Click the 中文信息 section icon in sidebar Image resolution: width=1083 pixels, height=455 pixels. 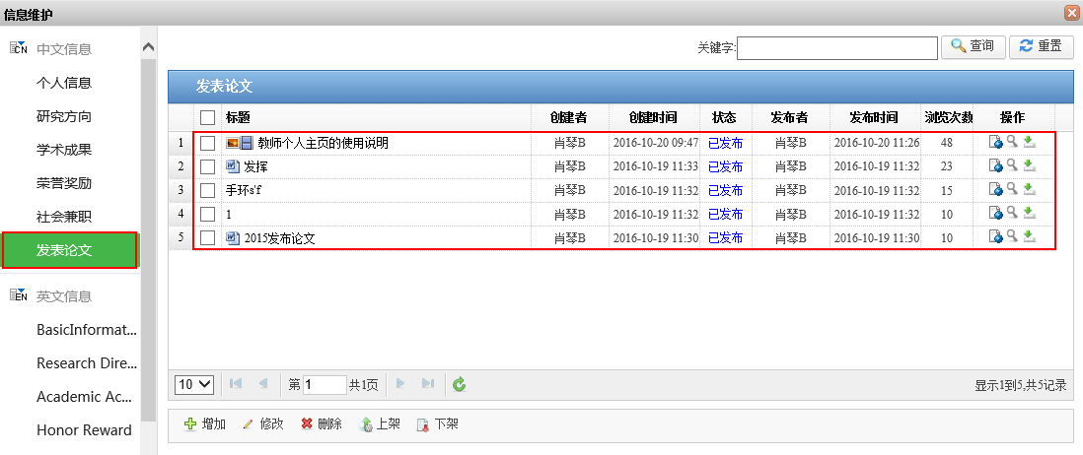coord(18,47)
